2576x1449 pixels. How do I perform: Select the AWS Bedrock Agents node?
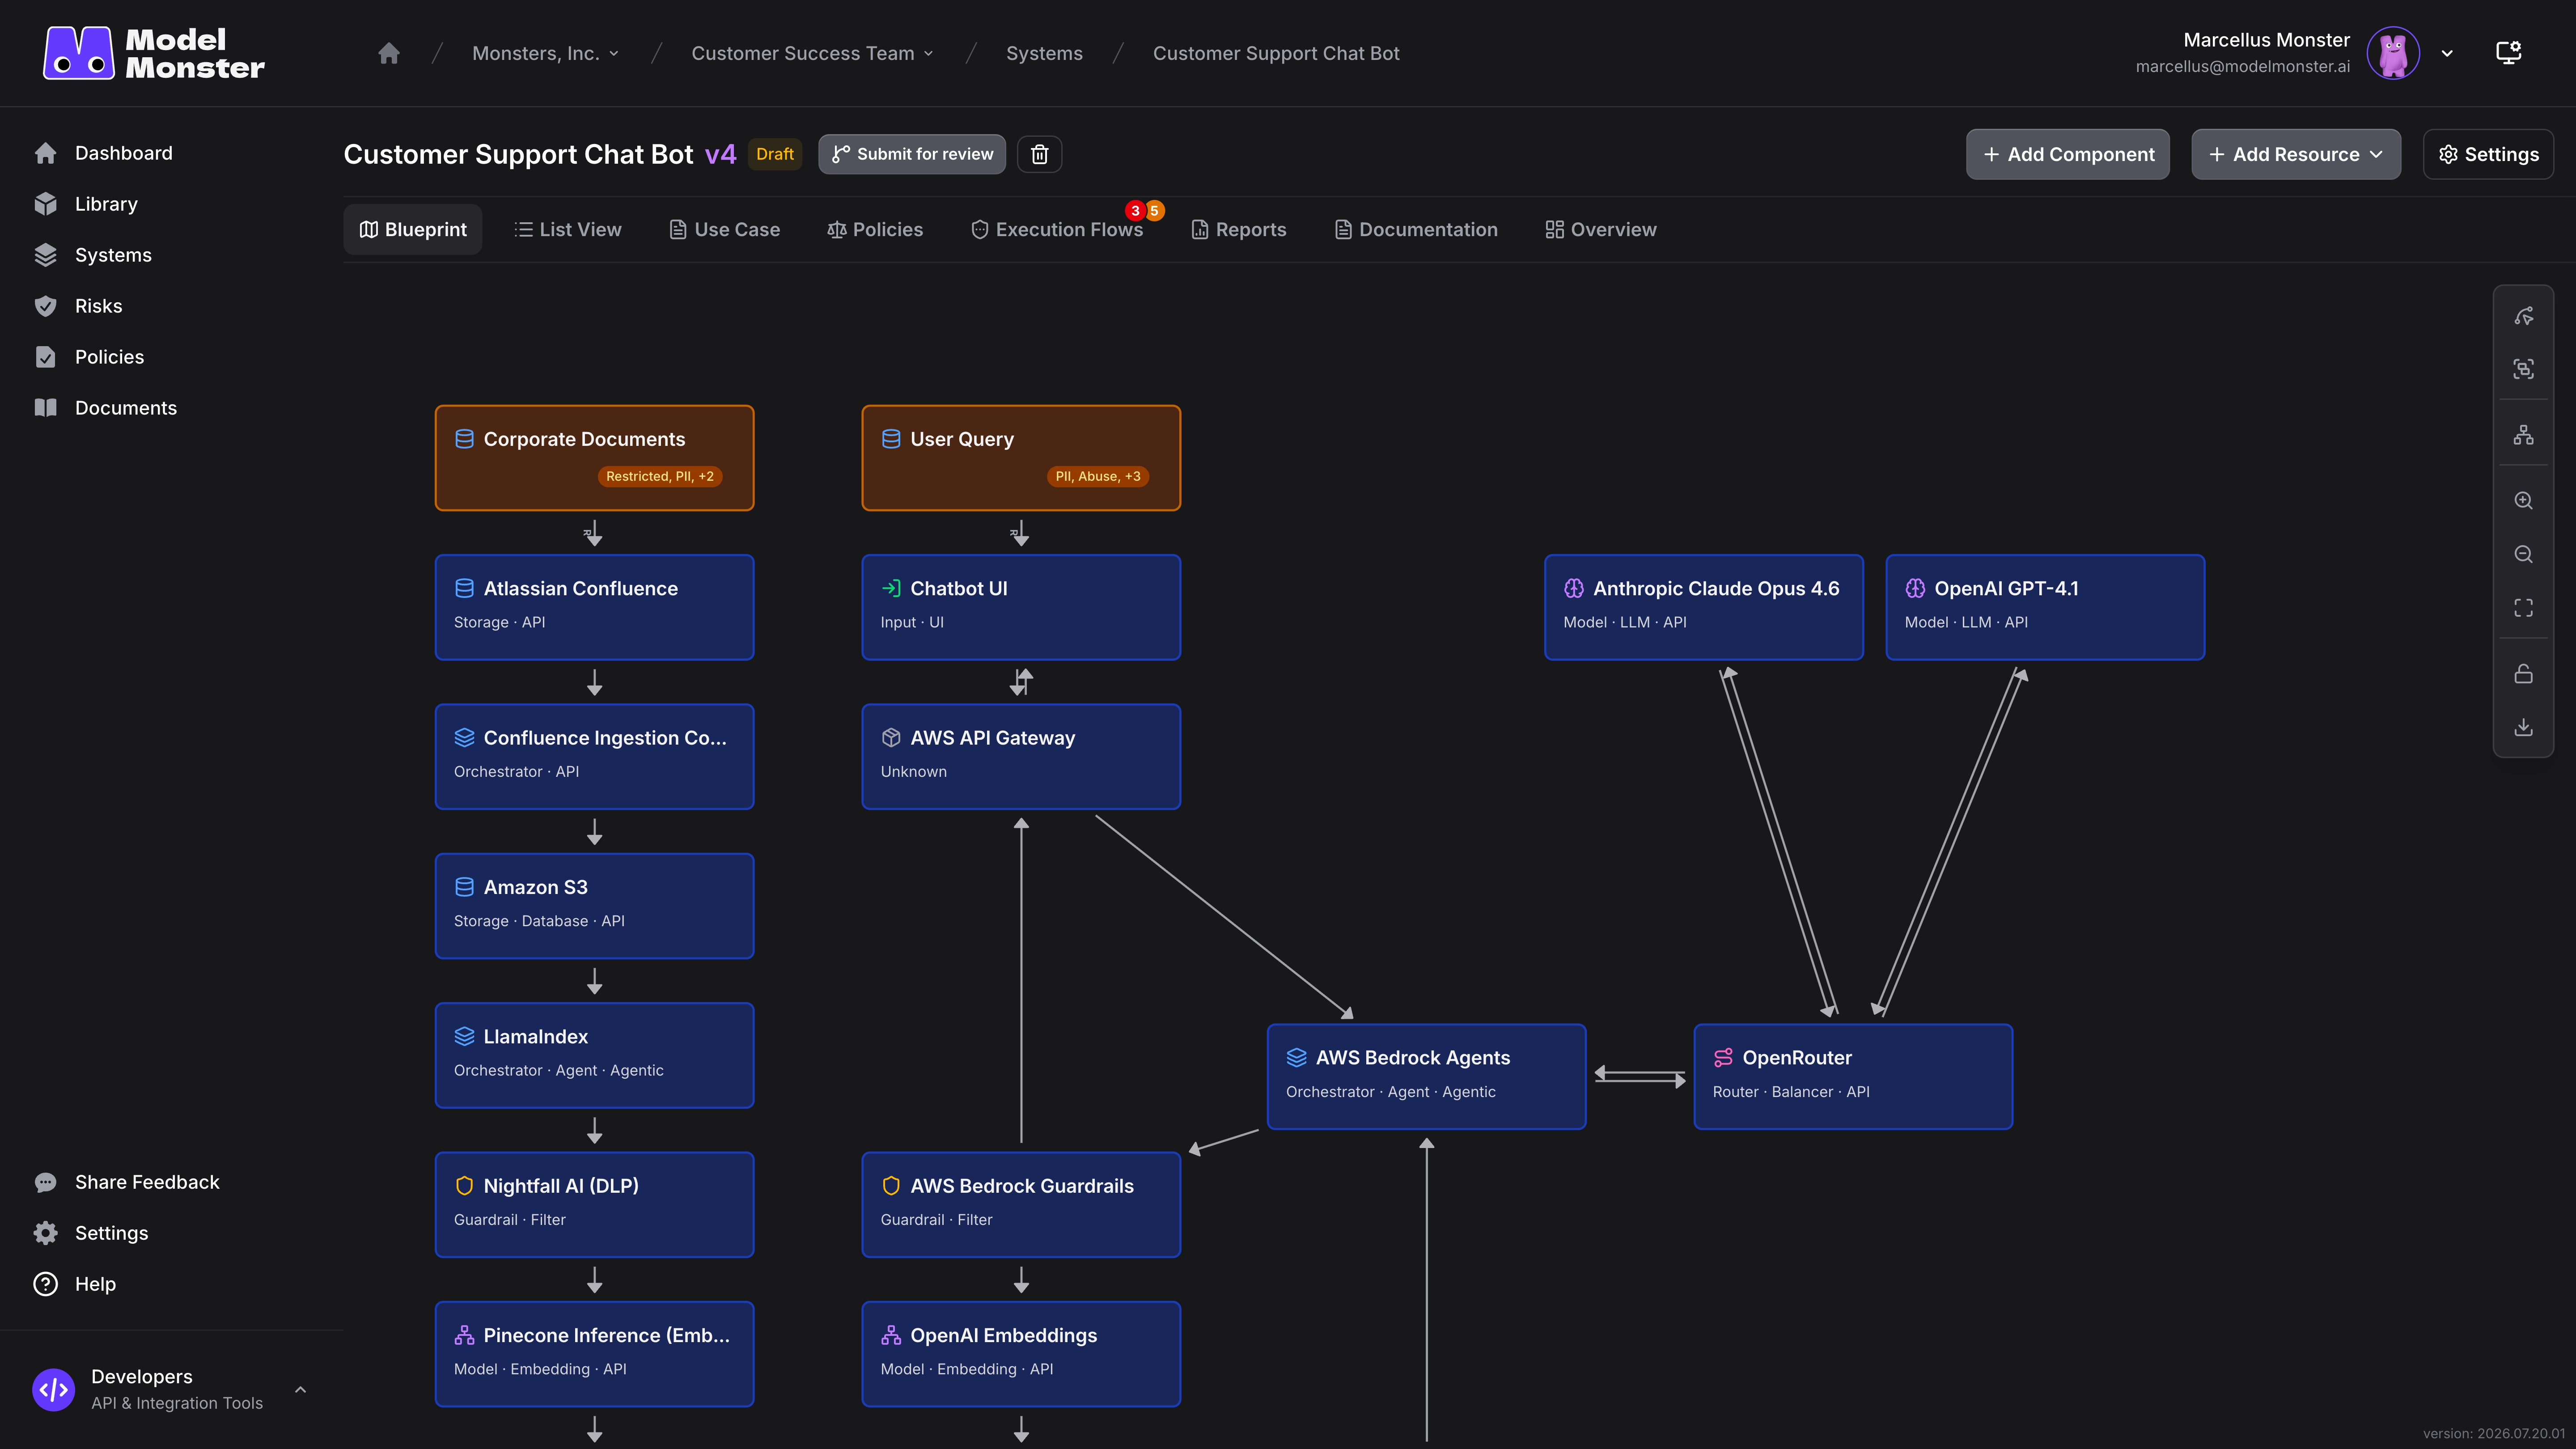point(1426,1076)
